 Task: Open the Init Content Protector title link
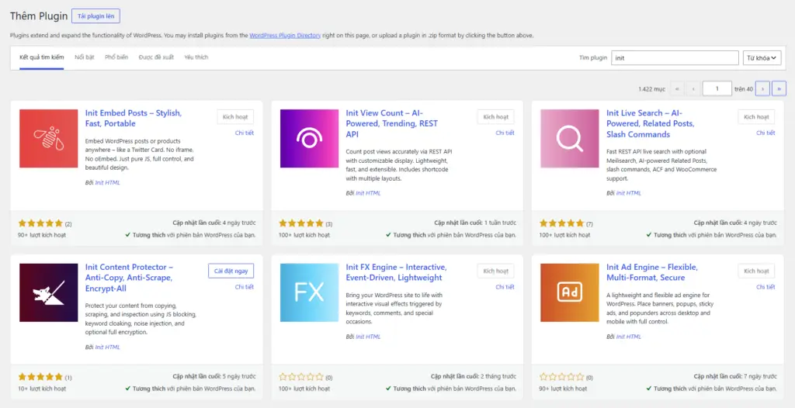130,278
